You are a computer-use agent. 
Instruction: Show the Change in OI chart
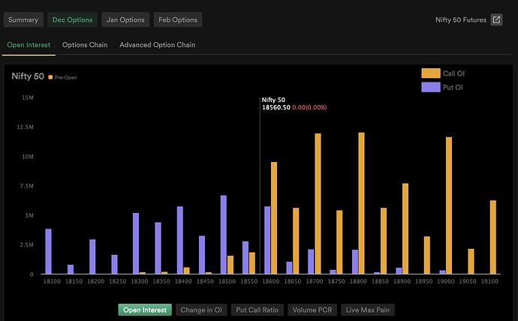pyautogui.click(x=201, y=310)
